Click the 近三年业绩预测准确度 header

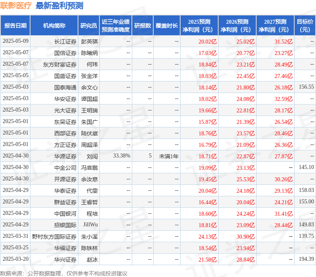tap(116, 26)
